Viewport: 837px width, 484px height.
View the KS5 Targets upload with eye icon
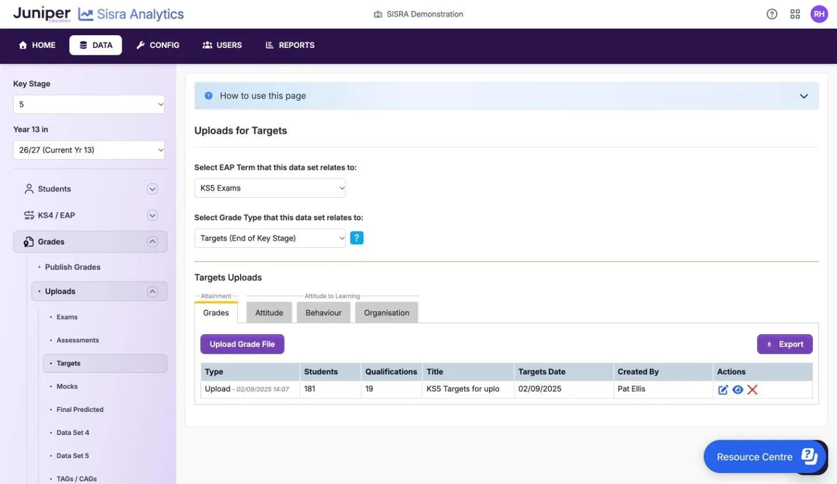(x=737, y=390)
